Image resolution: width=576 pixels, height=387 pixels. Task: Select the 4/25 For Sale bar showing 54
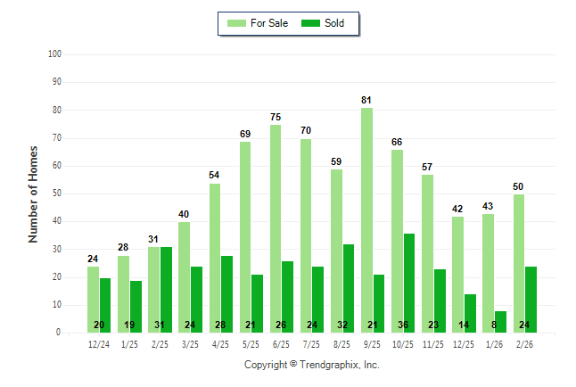215,258
